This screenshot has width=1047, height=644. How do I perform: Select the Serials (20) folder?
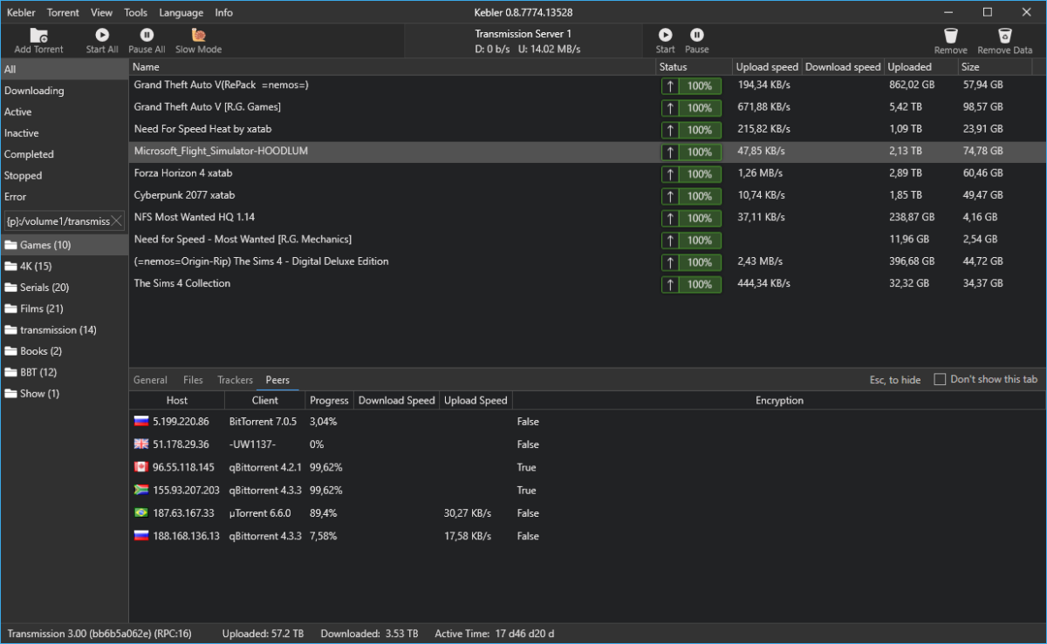tap(65, 288)
